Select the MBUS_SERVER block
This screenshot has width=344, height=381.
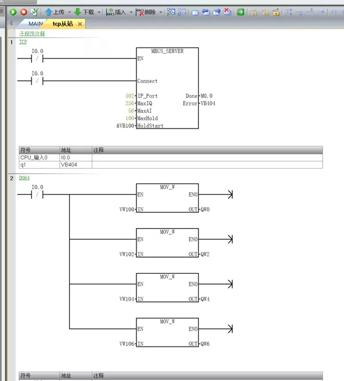(167, 88)
